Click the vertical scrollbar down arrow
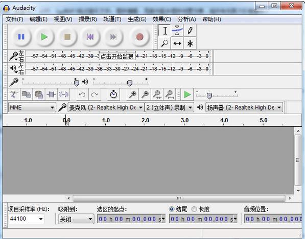Screen dimensions: 305x239 pyautogui.click(x=298, y=190)
